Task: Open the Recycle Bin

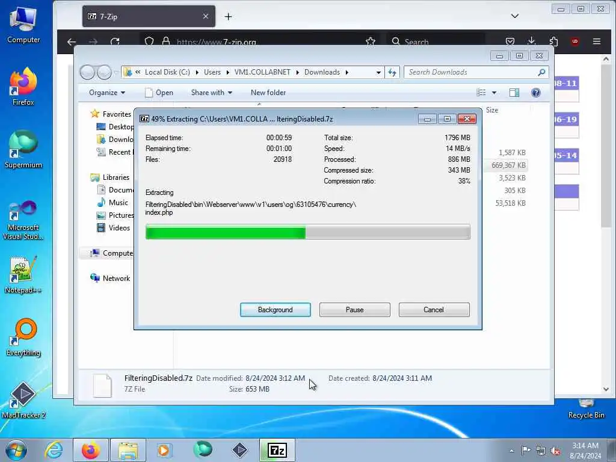Action: point(586,409)
